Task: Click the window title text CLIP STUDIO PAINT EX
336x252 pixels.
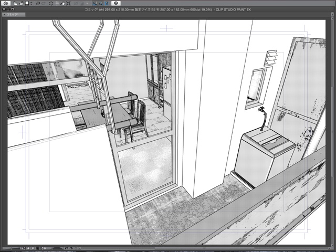Action: (x=233, y=9)
